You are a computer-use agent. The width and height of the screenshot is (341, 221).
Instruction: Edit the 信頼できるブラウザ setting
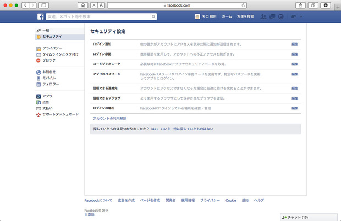coord(295,98)
